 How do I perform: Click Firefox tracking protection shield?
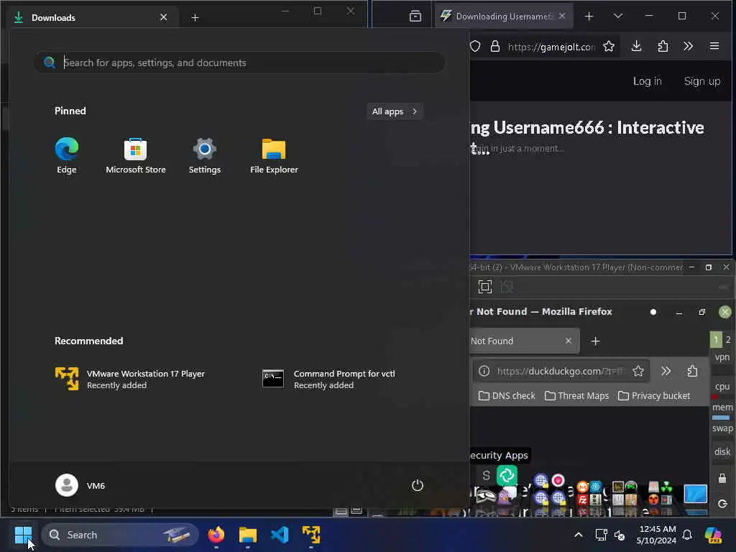click(475, 47)
